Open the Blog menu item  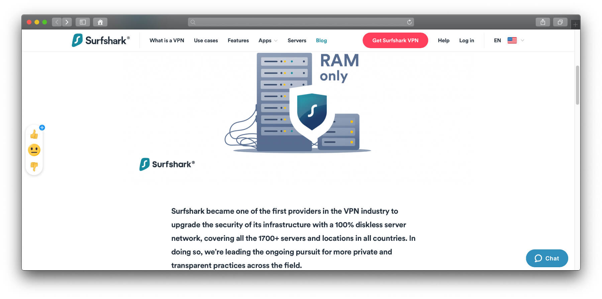tap(321, 40)
